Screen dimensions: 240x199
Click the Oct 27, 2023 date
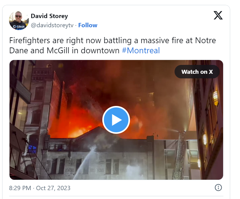pos(53,188)
